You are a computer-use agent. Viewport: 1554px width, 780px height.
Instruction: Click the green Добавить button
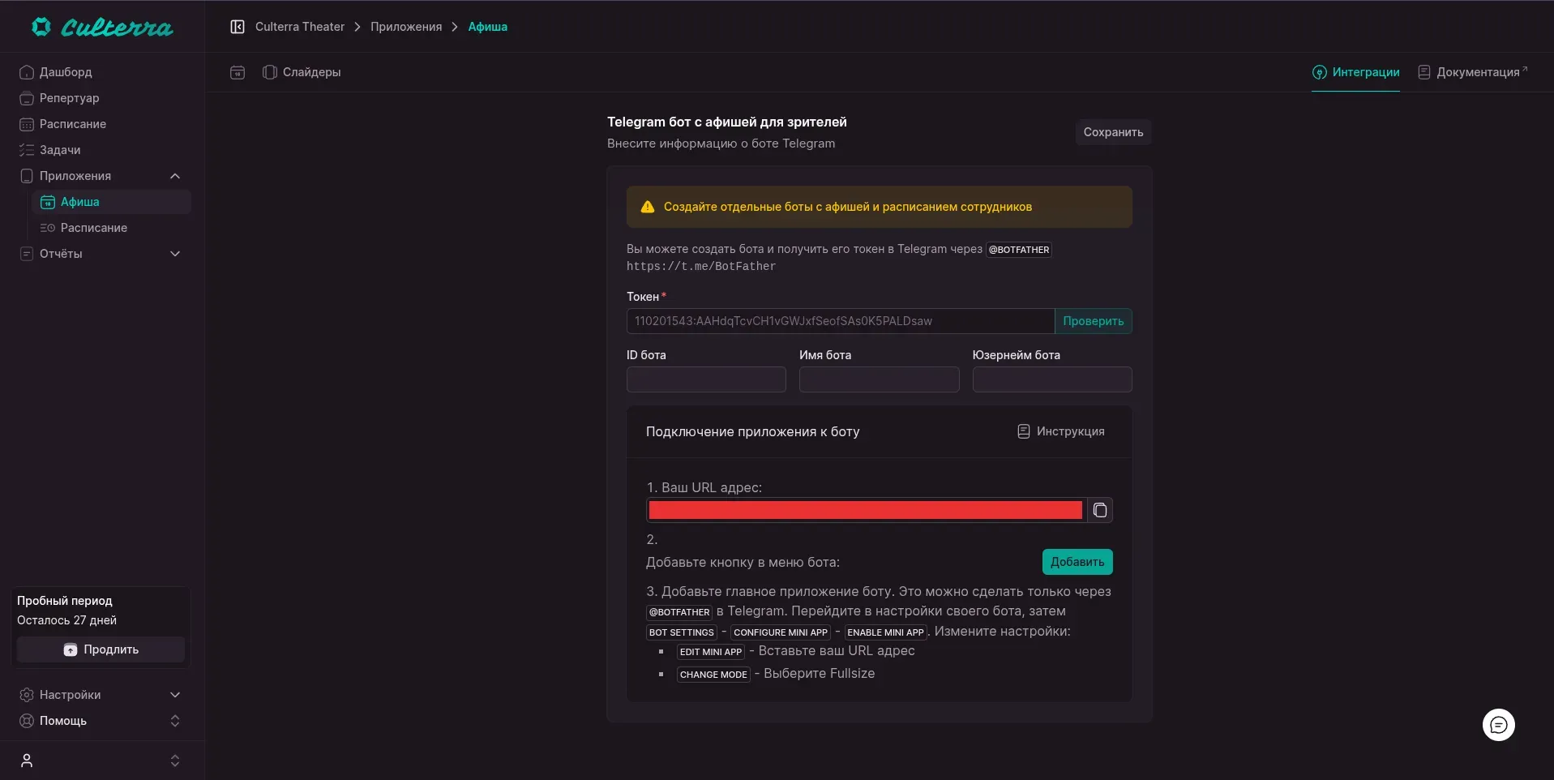click(1077, 562)
